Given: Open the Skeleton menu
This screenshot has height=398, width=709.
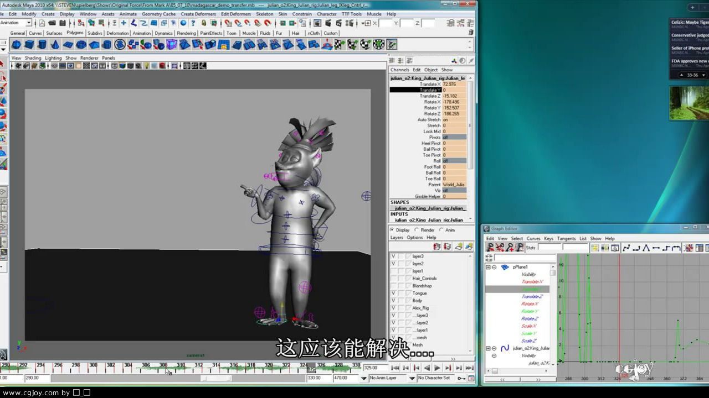Looking at the screenshot, I should click(264, 14).
